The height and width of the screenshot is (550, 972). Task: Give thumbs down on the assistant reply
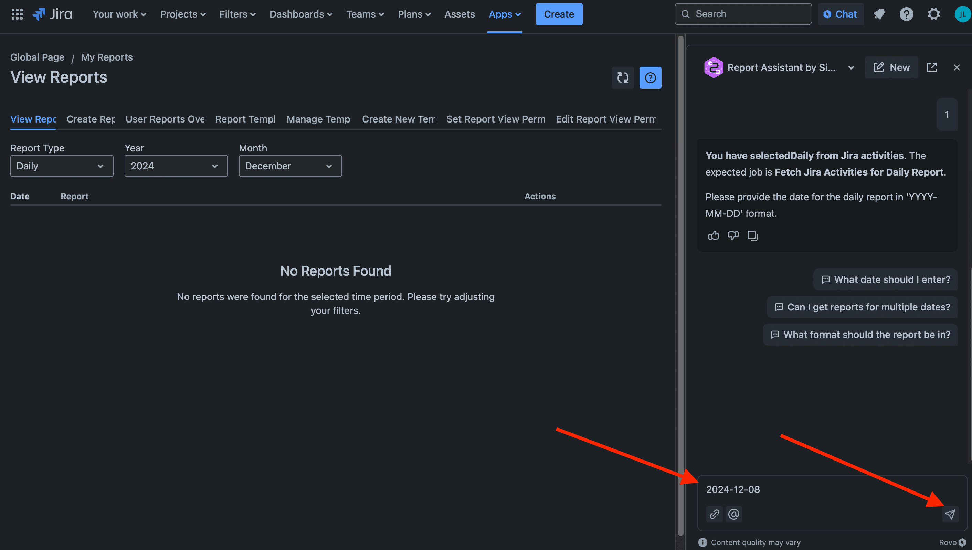click(x=733, y=235)
